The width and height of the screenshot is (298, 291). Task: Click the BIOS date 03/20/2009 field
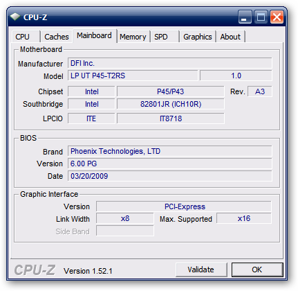[x=170, y=176]
